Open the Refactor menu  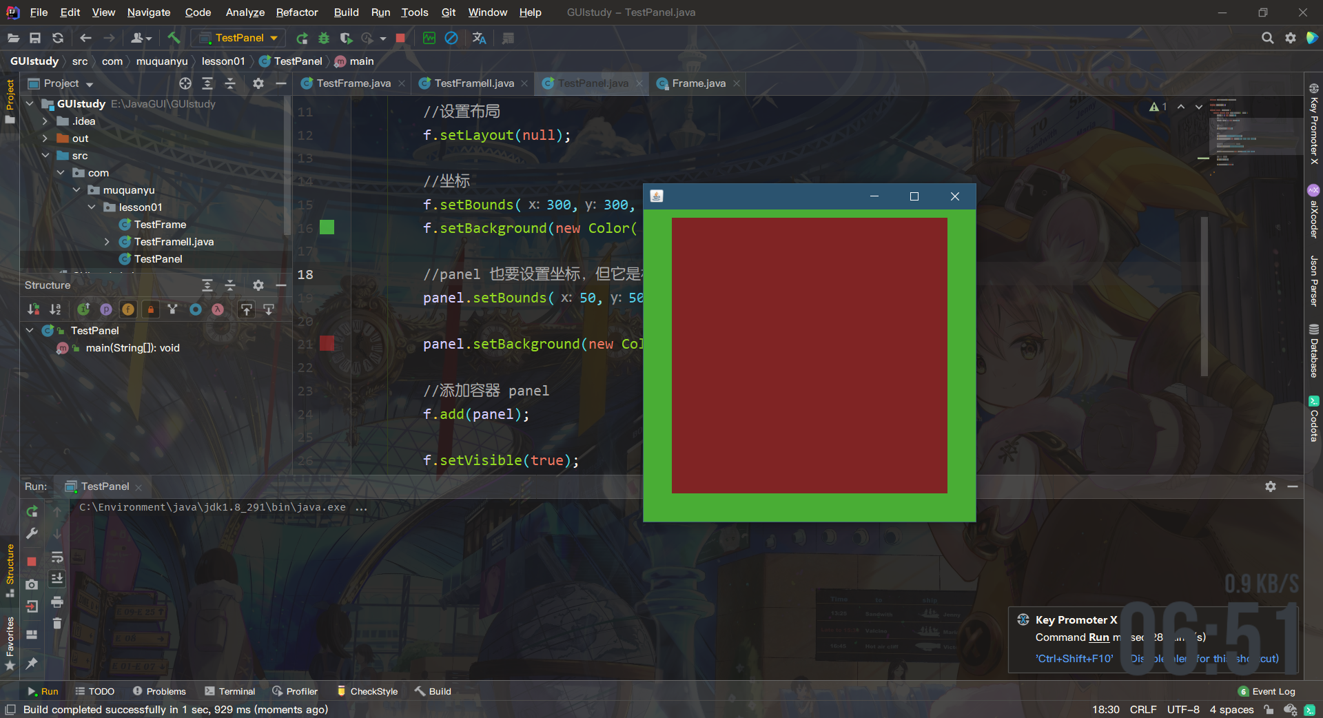click(x=296, y=12)
